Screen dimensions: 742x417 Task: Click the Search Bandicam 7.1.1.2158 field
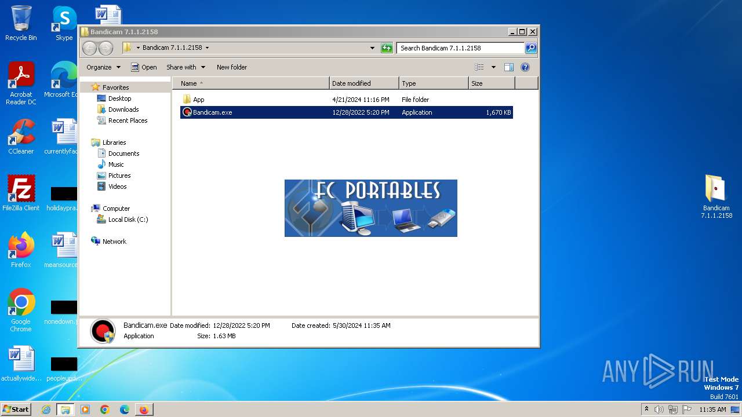point(460,48)
